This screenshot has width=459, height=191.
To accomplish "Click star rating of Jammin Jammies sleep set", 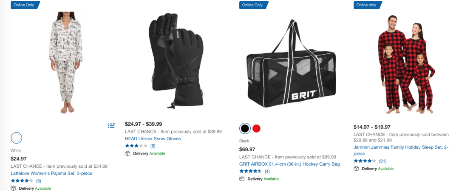I will pyautogui.click(x=365, y=161).
